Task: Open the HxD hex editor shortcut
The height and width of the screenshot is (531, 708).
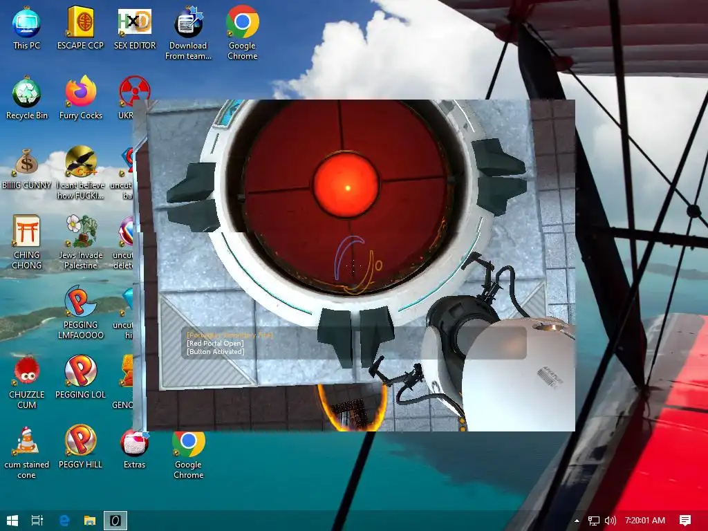Action: click(x=135, y=28)
